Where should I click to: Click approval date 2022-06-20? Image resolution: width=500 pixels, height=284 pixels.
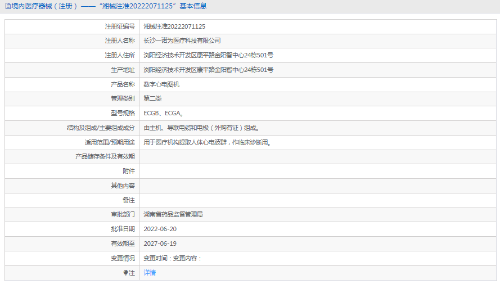click(x=160, y=229)
